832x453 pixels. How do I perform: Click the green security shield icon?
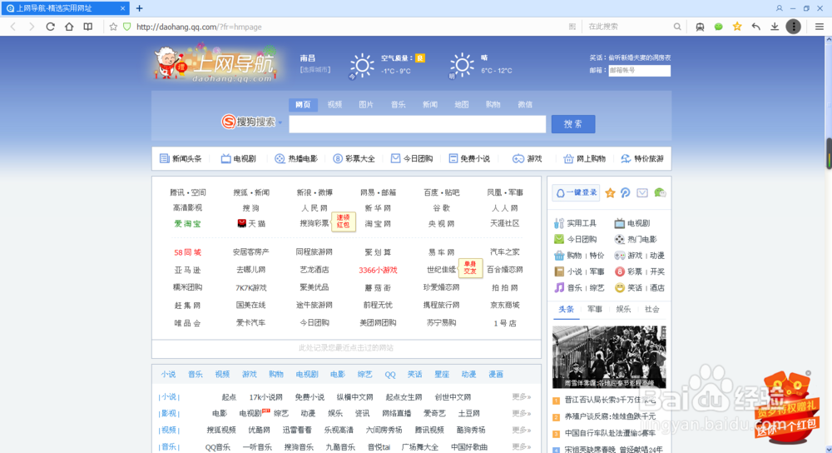[126, 27]
